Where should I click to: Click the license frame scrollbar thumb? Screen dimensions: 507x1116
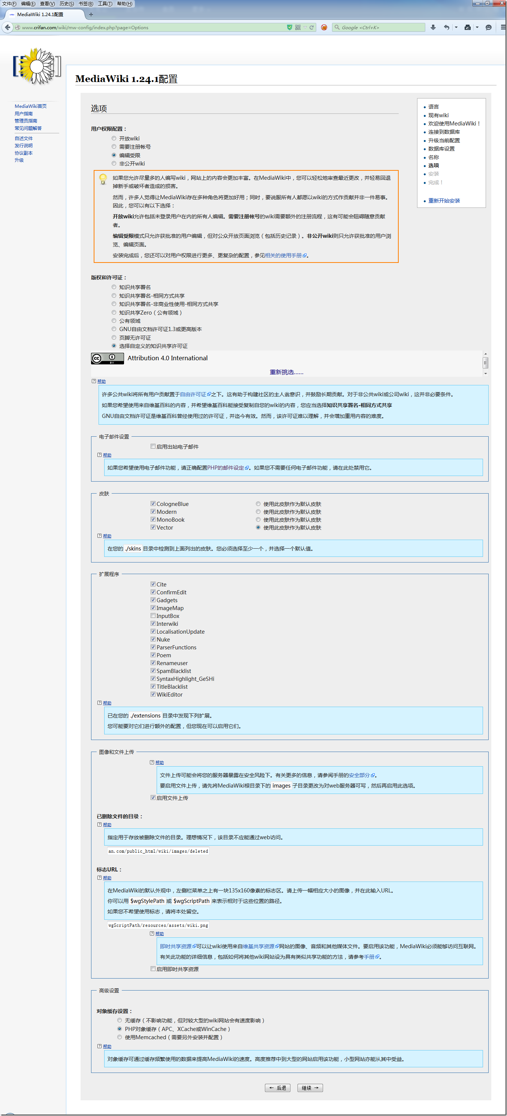(485, 362)
